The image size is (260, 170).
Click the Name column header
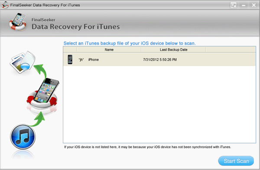point(109,50)
